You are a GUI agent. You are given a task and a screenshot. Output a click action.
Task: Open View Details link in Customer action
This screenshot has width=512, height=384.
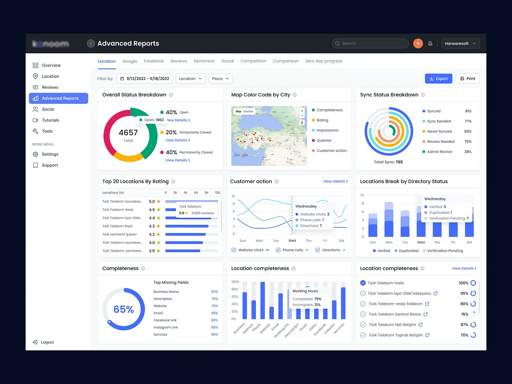pyautogui.click(x=335, y=181)
